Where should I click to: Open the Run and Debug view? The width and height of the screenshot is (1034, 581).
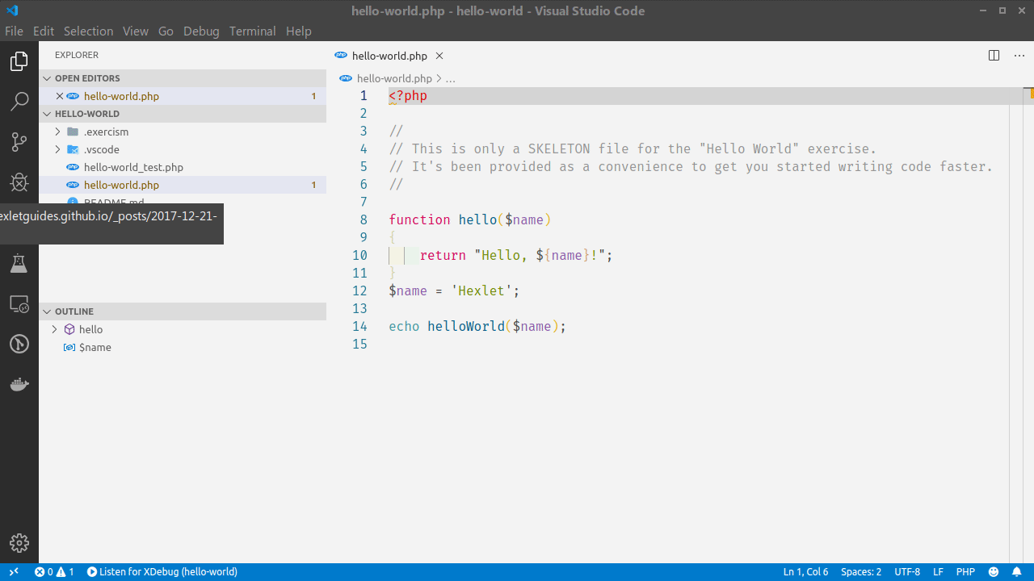[x=19, y=182]
